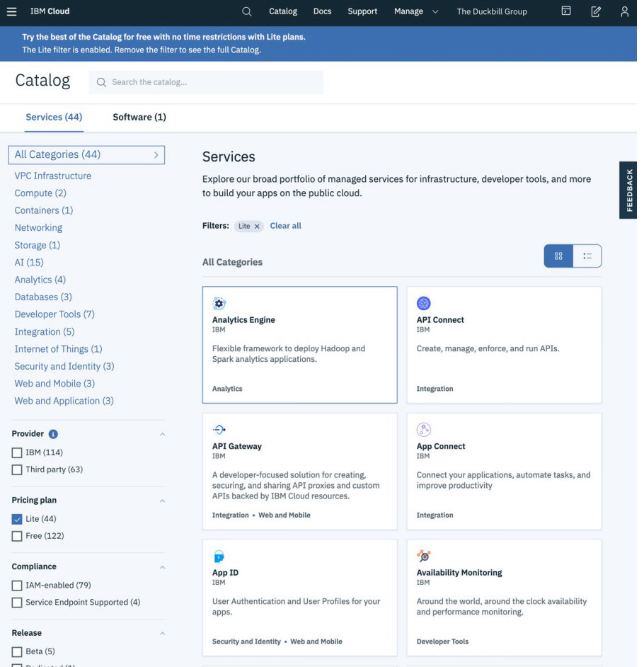Viewport: 644px width, 667px height.
Task: Switch to the Software (1) tab
Action: pyautogui.click(x=139, y=118)
